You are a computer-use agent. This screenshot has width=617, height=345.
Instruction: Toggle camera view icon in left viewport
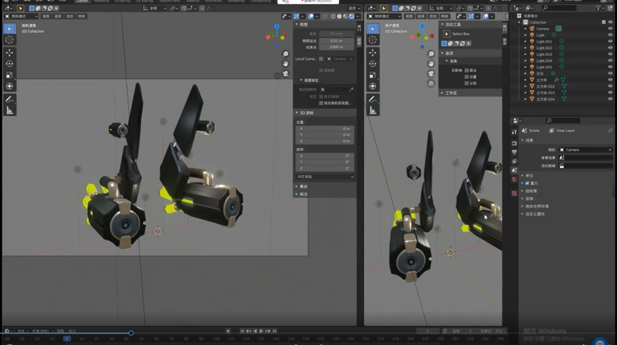(x=286, y=73)
